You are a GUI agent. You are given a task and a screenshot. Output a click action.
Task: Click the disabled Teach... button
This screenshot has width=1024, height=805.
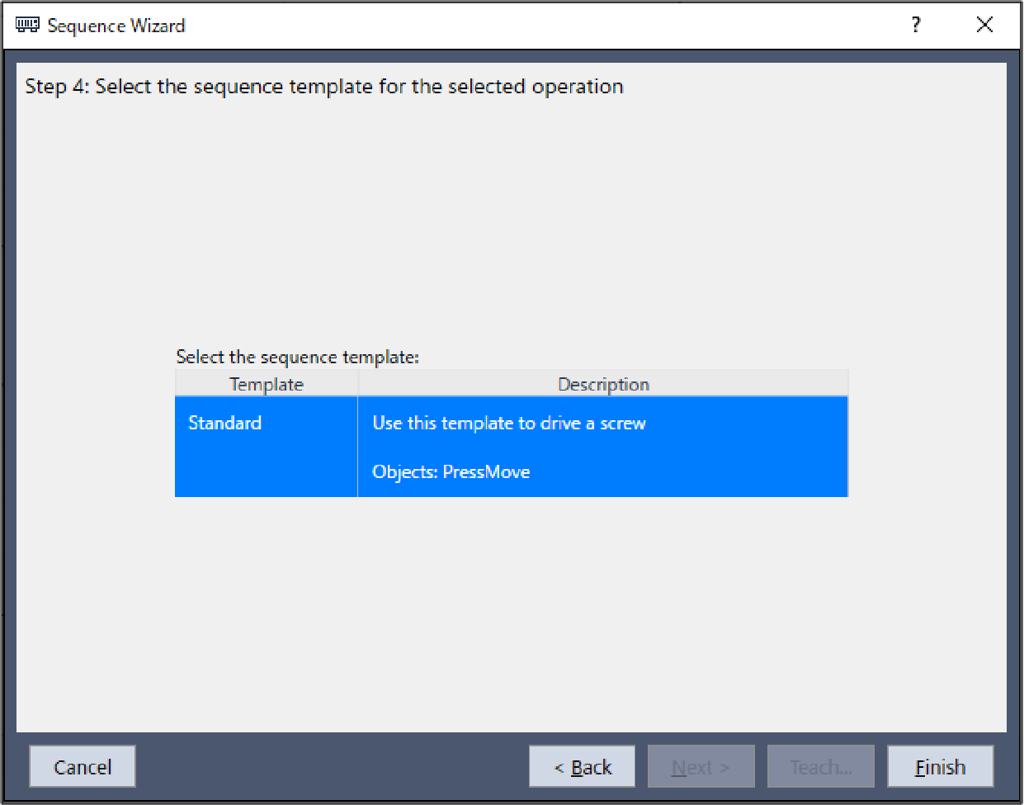tap(820, 767)
